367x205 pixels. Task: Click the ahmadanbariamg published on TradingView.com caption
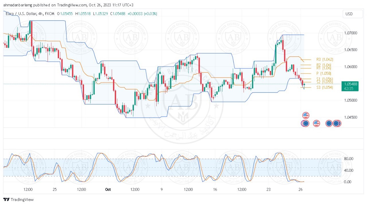click(x=68, y=5)
